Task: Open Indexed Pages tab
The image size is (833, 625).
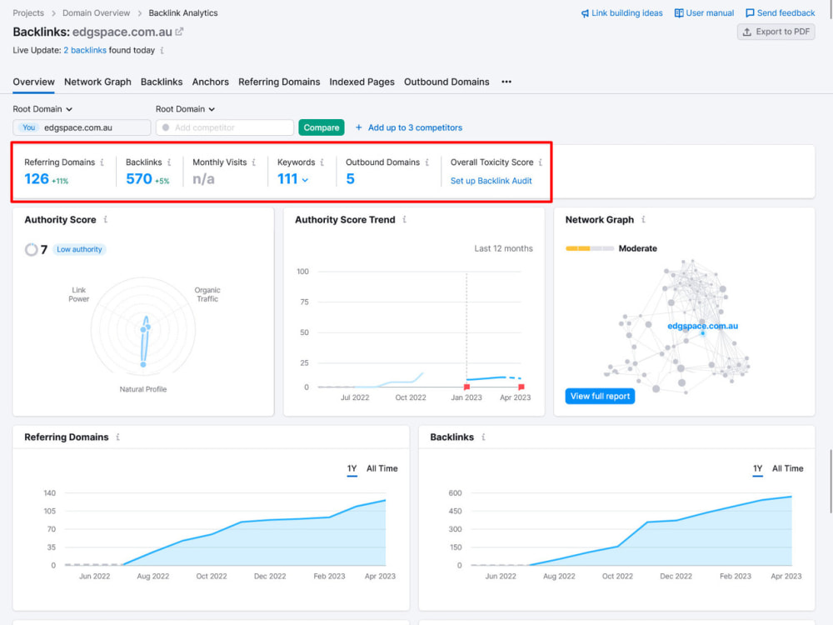Action: pos(362,82)
